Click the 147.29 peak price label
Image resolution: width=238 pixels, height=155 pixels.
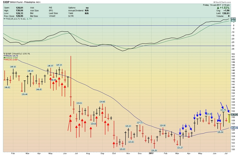click(59, 65)
